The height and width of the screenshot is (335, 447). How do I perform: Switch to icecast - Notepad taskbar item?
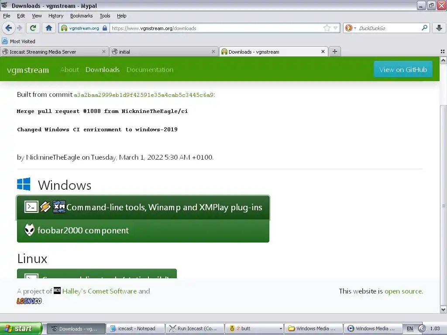pos(135,328)
